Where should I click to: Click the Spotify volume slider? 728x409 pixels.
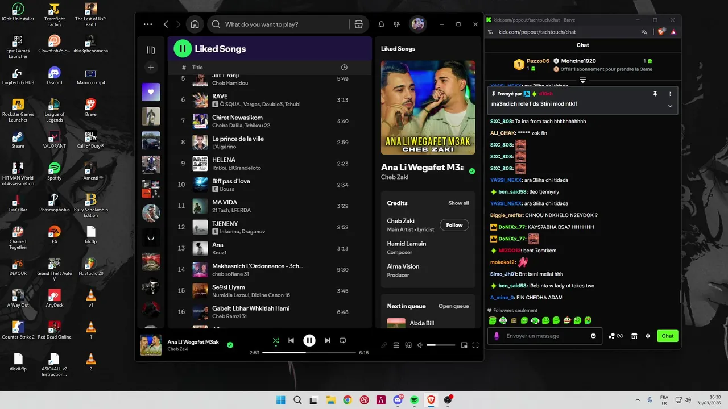coord(441,345)
